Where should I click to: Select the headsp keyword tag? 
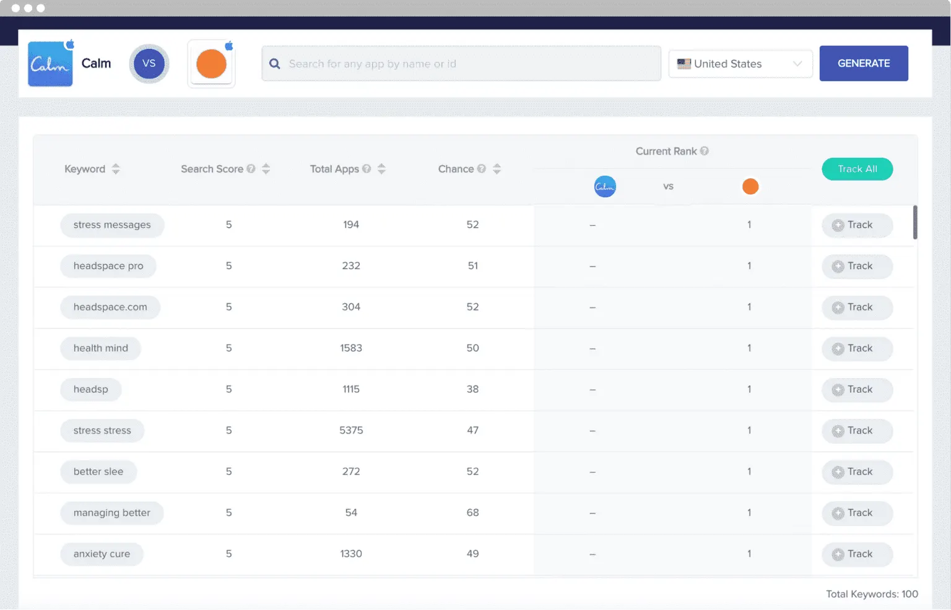pyautogui.click(x=91, y=390)
